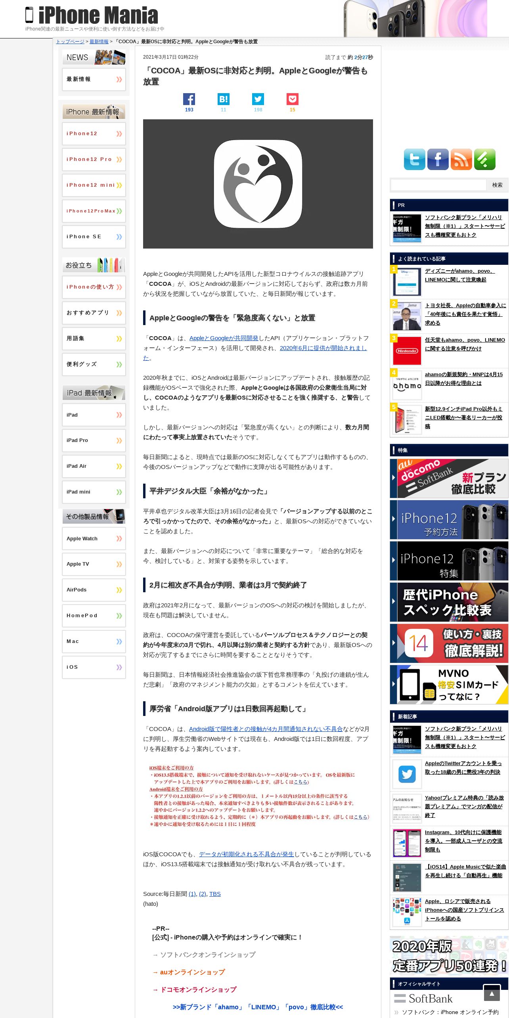This screenshot has width=509, height=1018.
Task: Open the 最新情報 news menu item
Action: click(x=94, y=79)
